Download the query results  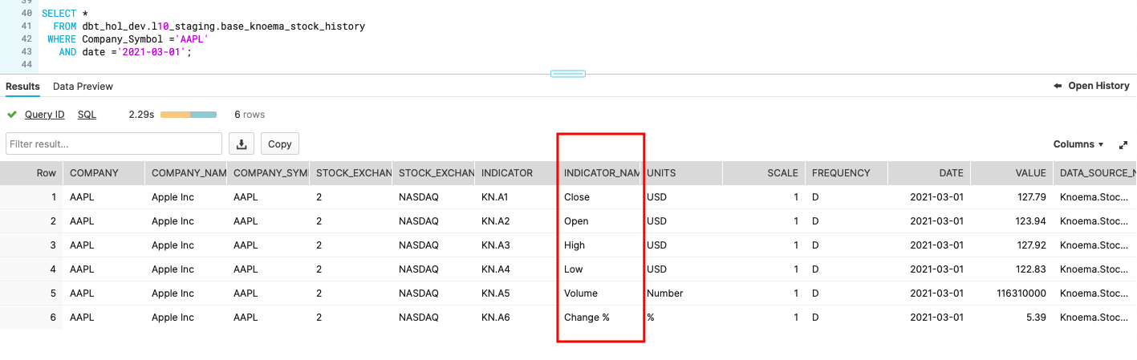tap(242, 144)
